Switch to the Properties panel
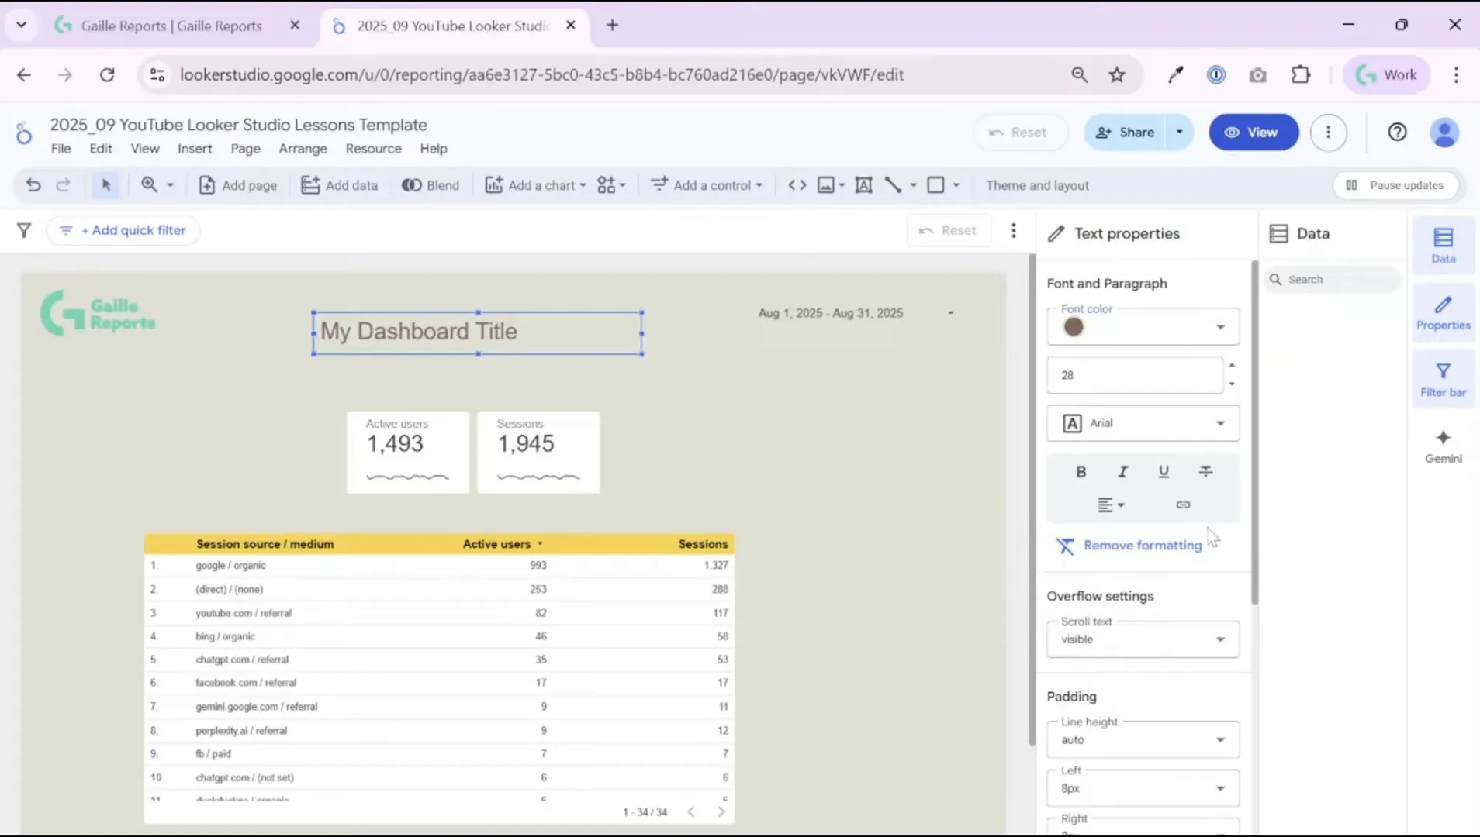 pyautogui.click(x=1442, y=312)
